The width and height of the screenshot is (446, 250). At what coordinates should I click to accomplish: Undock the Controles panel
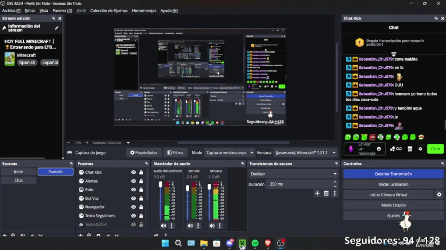(x=442, y=164)
